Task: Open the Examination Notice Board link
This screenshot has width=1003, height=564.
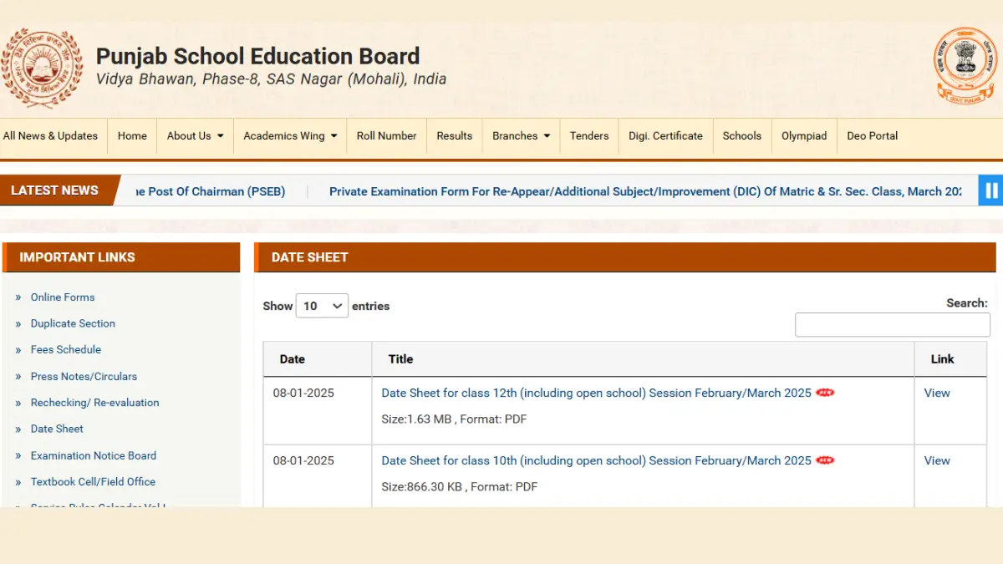Action: 94,455
